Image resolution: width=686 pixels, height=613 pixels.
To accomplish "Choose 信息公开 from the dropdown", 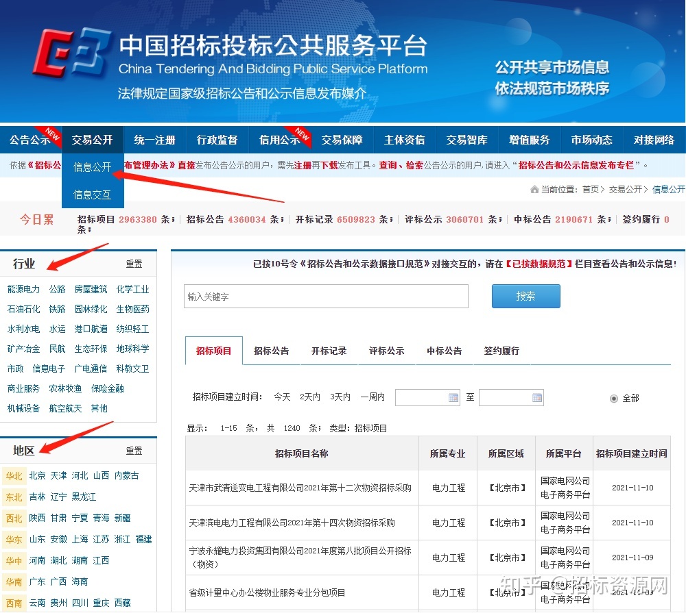I will click(x=93, y=167).
